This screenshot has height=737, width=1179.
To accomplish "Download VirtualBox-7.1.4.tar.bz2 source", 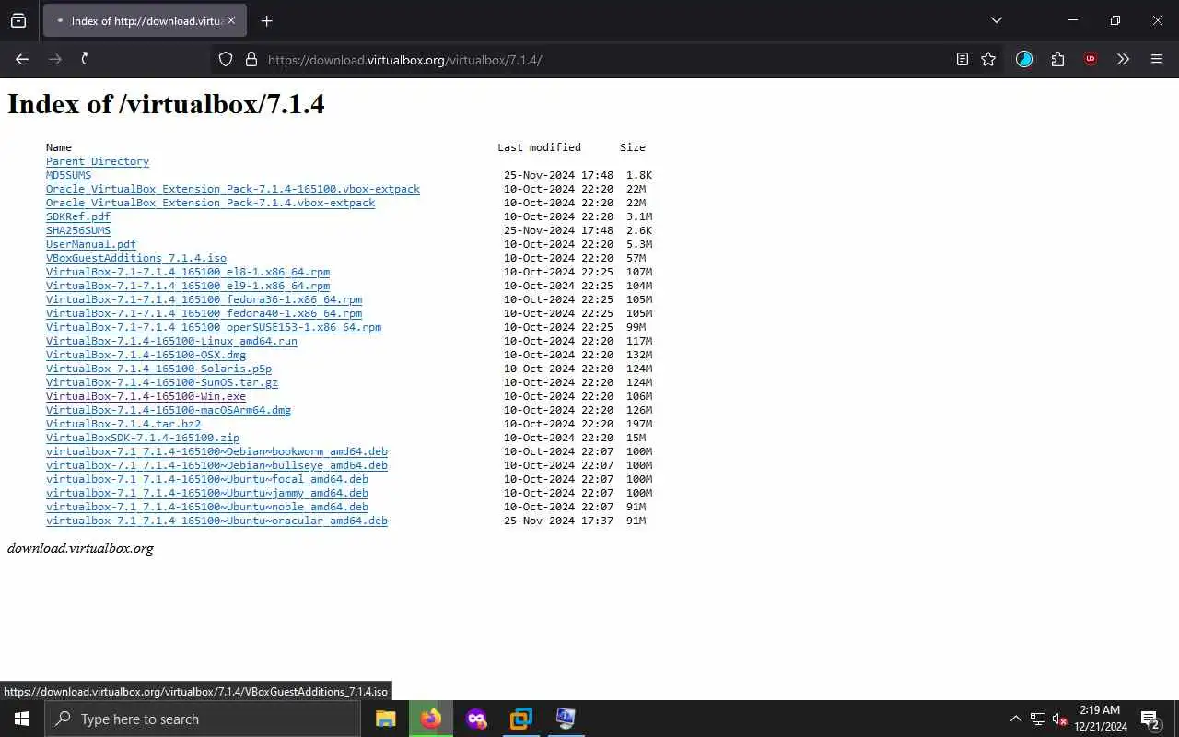I will click(x=123, y=424).
